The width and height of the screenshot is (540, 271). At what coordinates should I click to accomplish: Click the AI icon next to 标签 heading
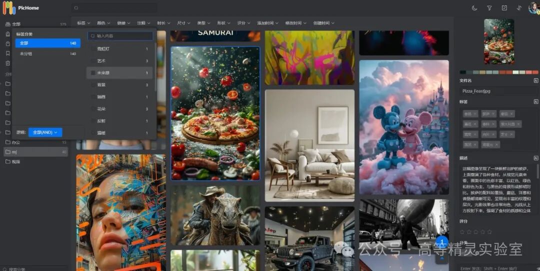coord(536,101)
